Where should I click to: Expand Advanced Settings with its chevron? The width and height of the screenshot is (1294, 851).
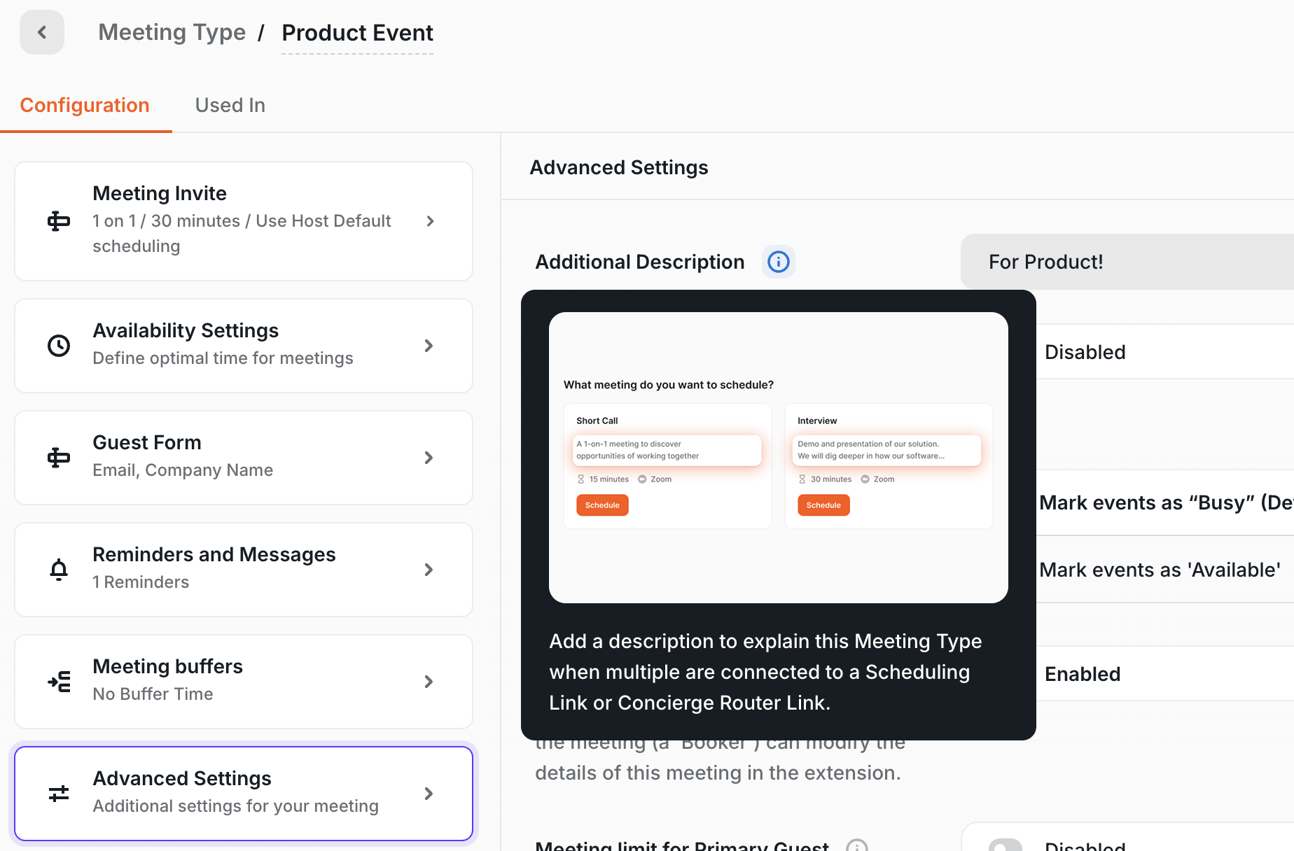(x=429, y=794)
